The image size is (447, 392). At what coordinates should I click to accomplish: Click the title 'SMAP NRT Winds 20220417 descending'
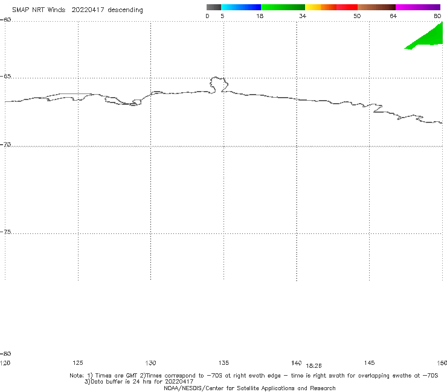[x=77, y=10]
